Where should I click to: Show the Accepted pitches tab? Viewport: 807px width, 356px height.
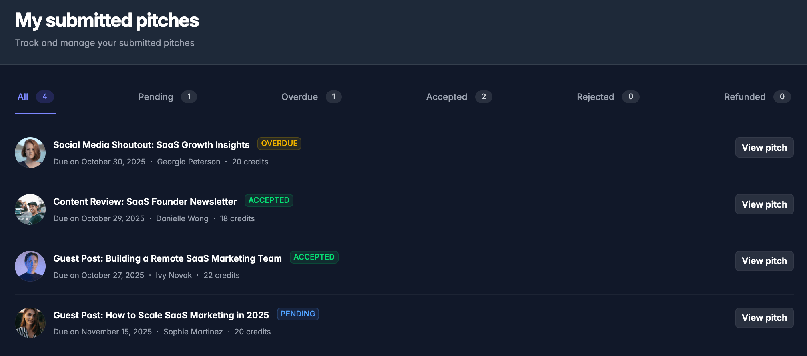tap(459, 97)
